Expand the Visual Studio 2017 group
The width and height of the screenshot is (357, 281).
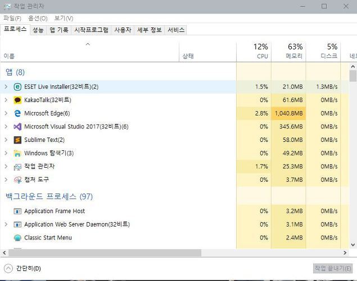coord(6,127)
